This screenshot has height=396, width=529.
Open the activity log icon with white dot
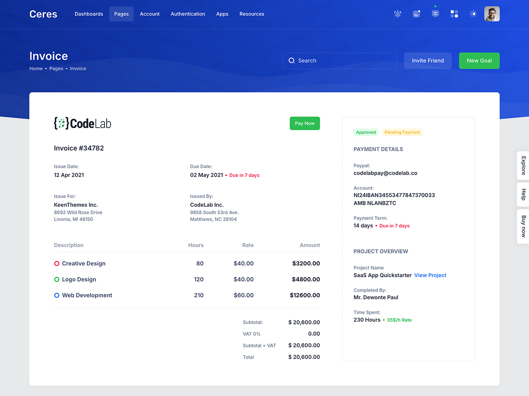click(x=417, y=14)
